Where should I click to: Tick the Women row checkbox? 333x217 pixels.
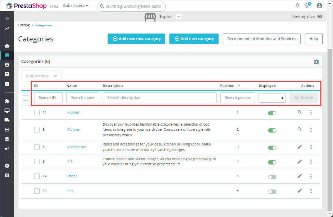(x=37, y=112)
